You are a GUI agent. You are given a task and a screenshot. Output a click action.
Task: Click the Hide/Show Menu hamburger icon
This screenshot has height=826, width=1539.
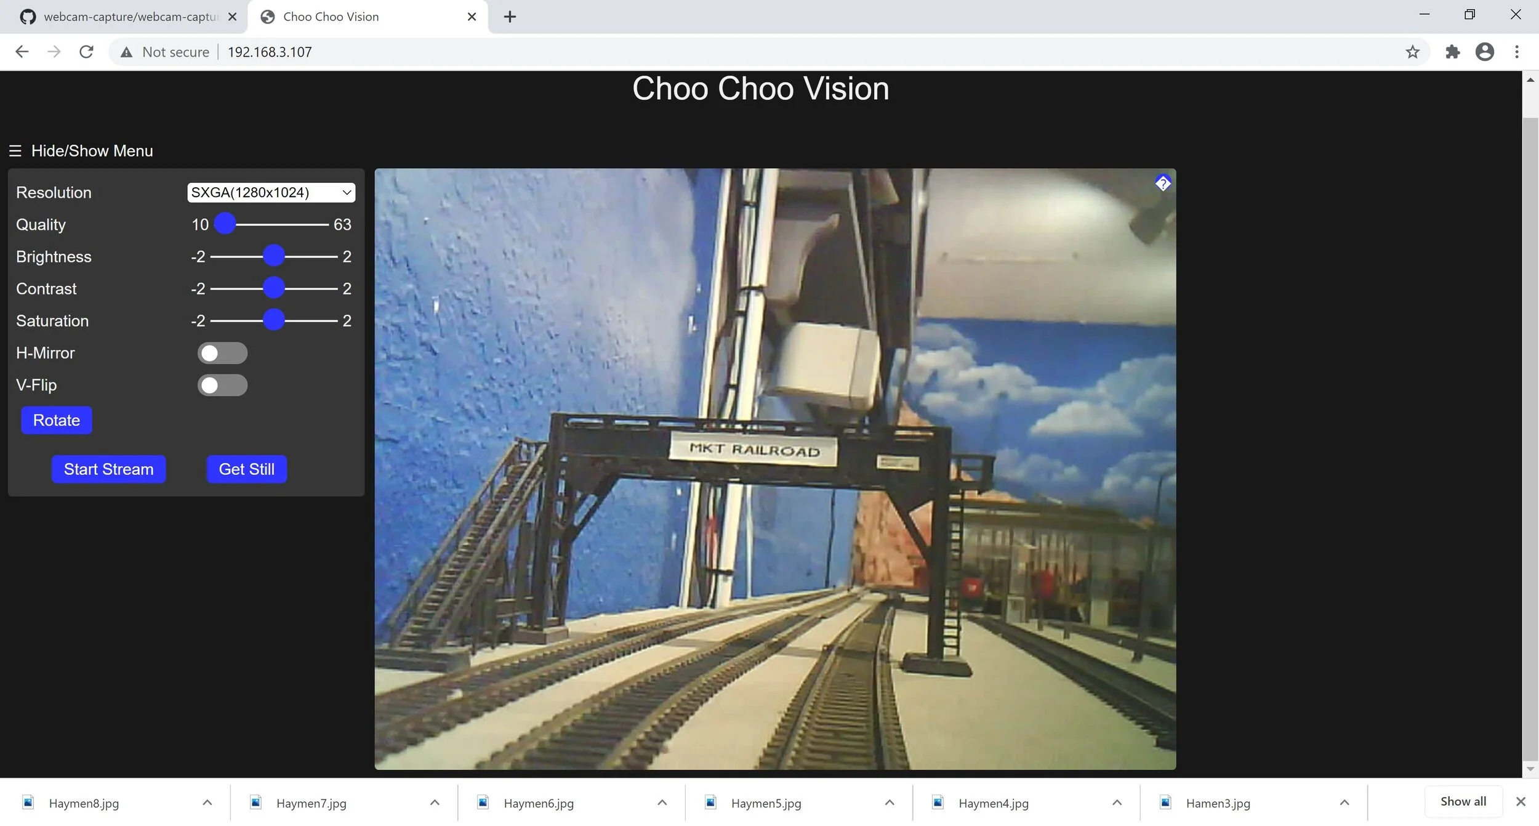click(x=15, y=151)
